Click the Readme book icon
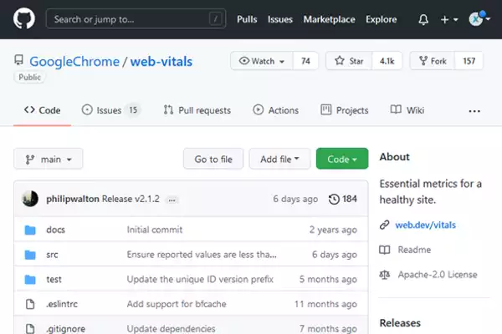This screenshot has width=502, height=334. (x=385, y=250)
